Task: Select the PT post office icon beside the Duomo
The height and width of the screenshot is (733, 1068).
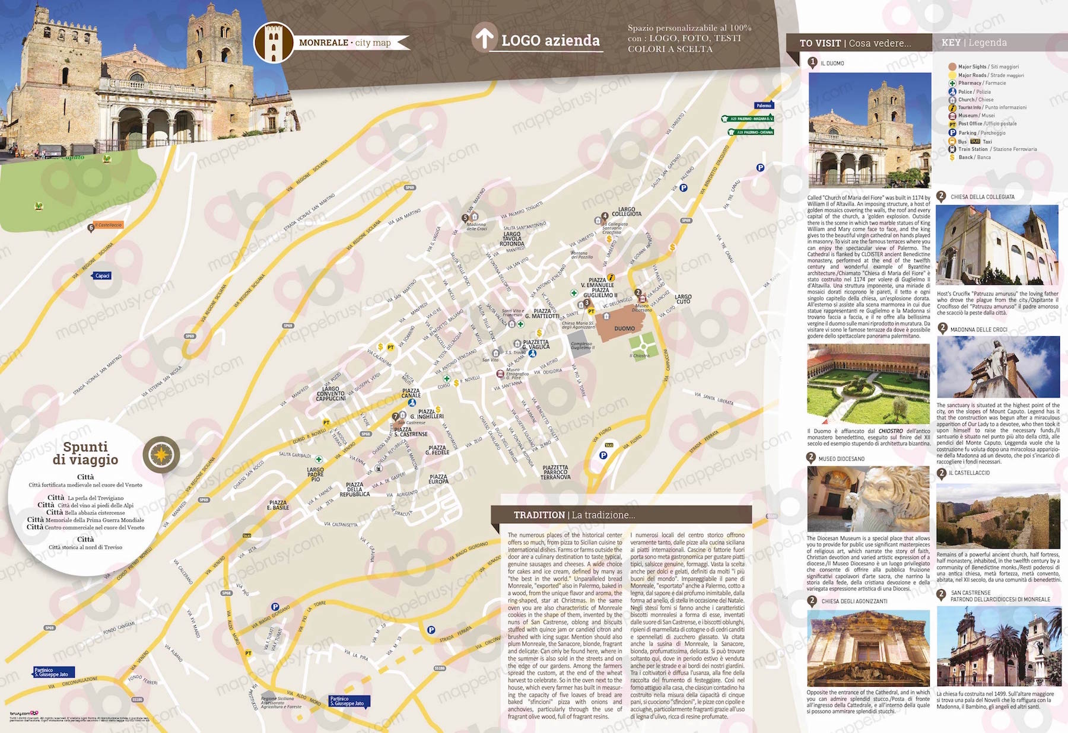Action: pyautogui.click(x=591, y=311)
